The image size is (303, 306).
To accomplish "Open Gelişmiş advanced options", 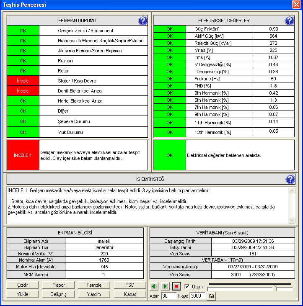I will [58, 294].
